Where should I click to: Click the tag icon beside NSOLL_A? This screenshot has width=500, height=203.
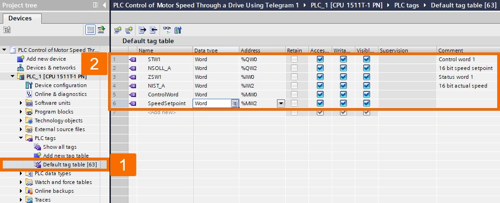pos(132,68)
